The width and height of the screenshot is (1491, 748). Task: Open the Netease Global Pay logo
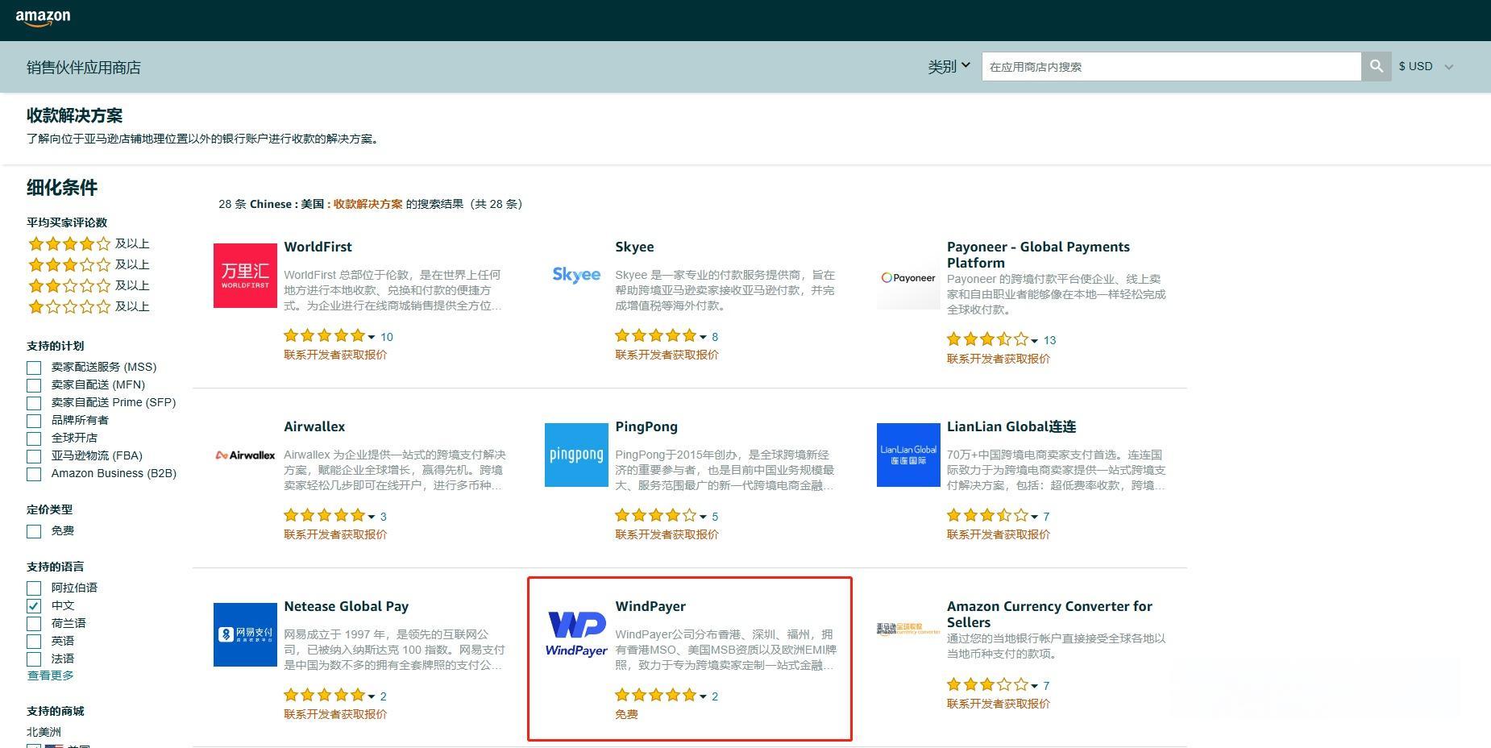click(x=245, y=635)
